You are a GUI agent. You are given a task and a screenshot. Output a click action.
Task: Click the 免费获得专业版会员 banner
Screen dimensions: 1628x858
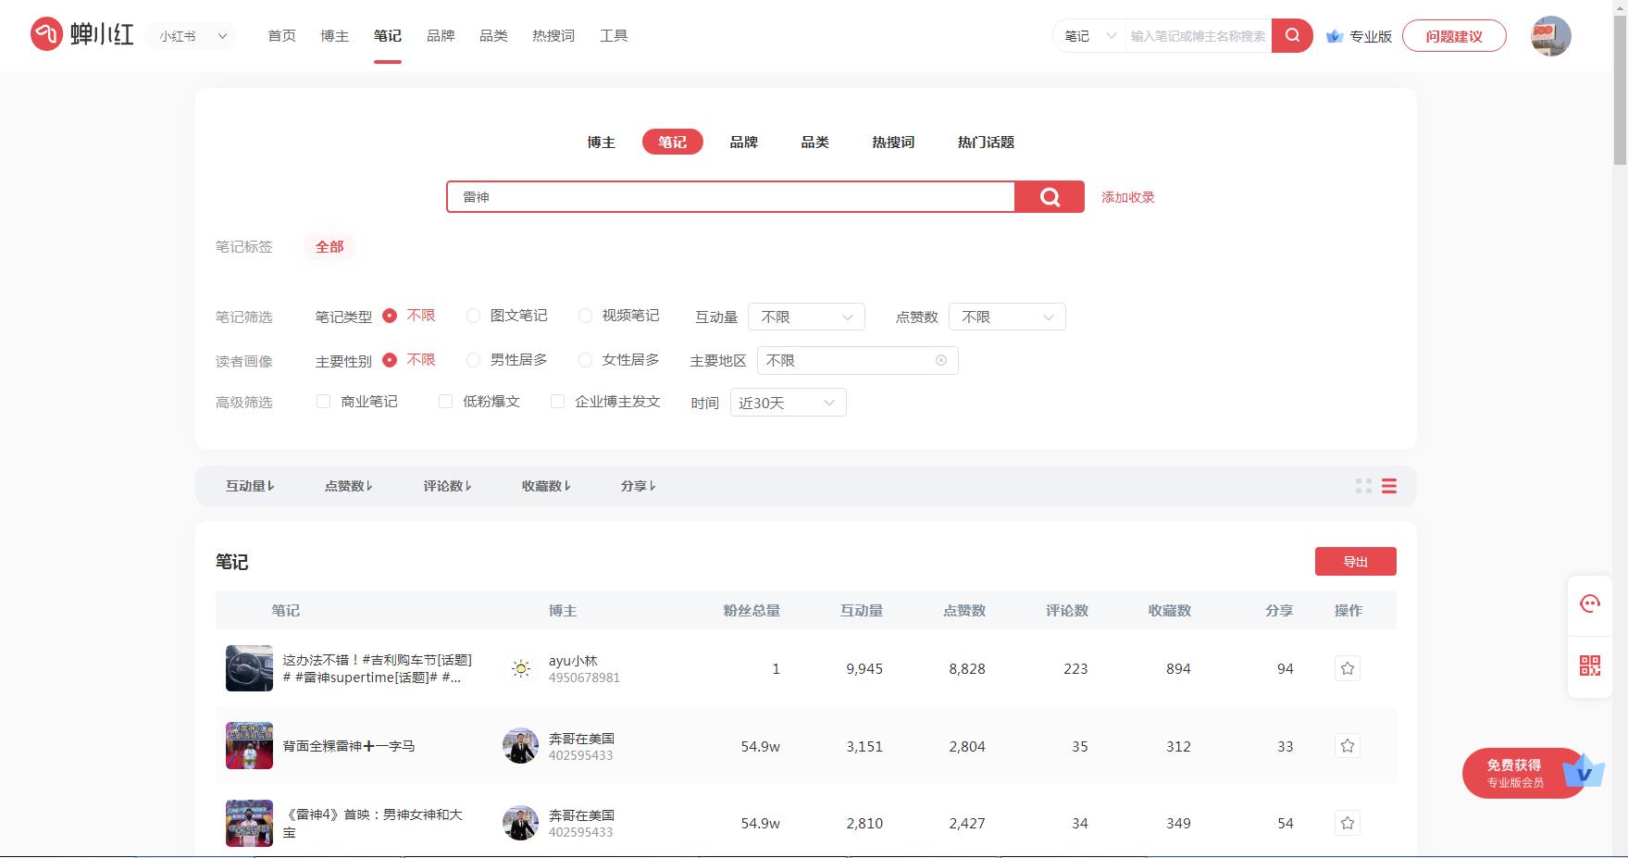click(x=1523, y=773)
